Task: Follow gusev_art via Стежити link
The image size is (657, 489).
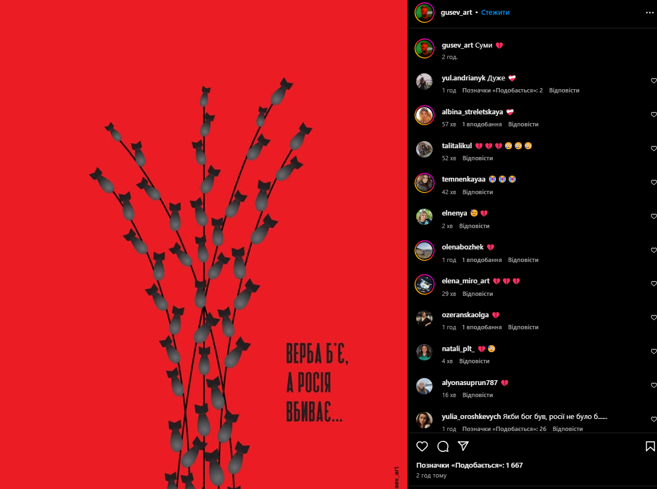Action: coord(495,13)
